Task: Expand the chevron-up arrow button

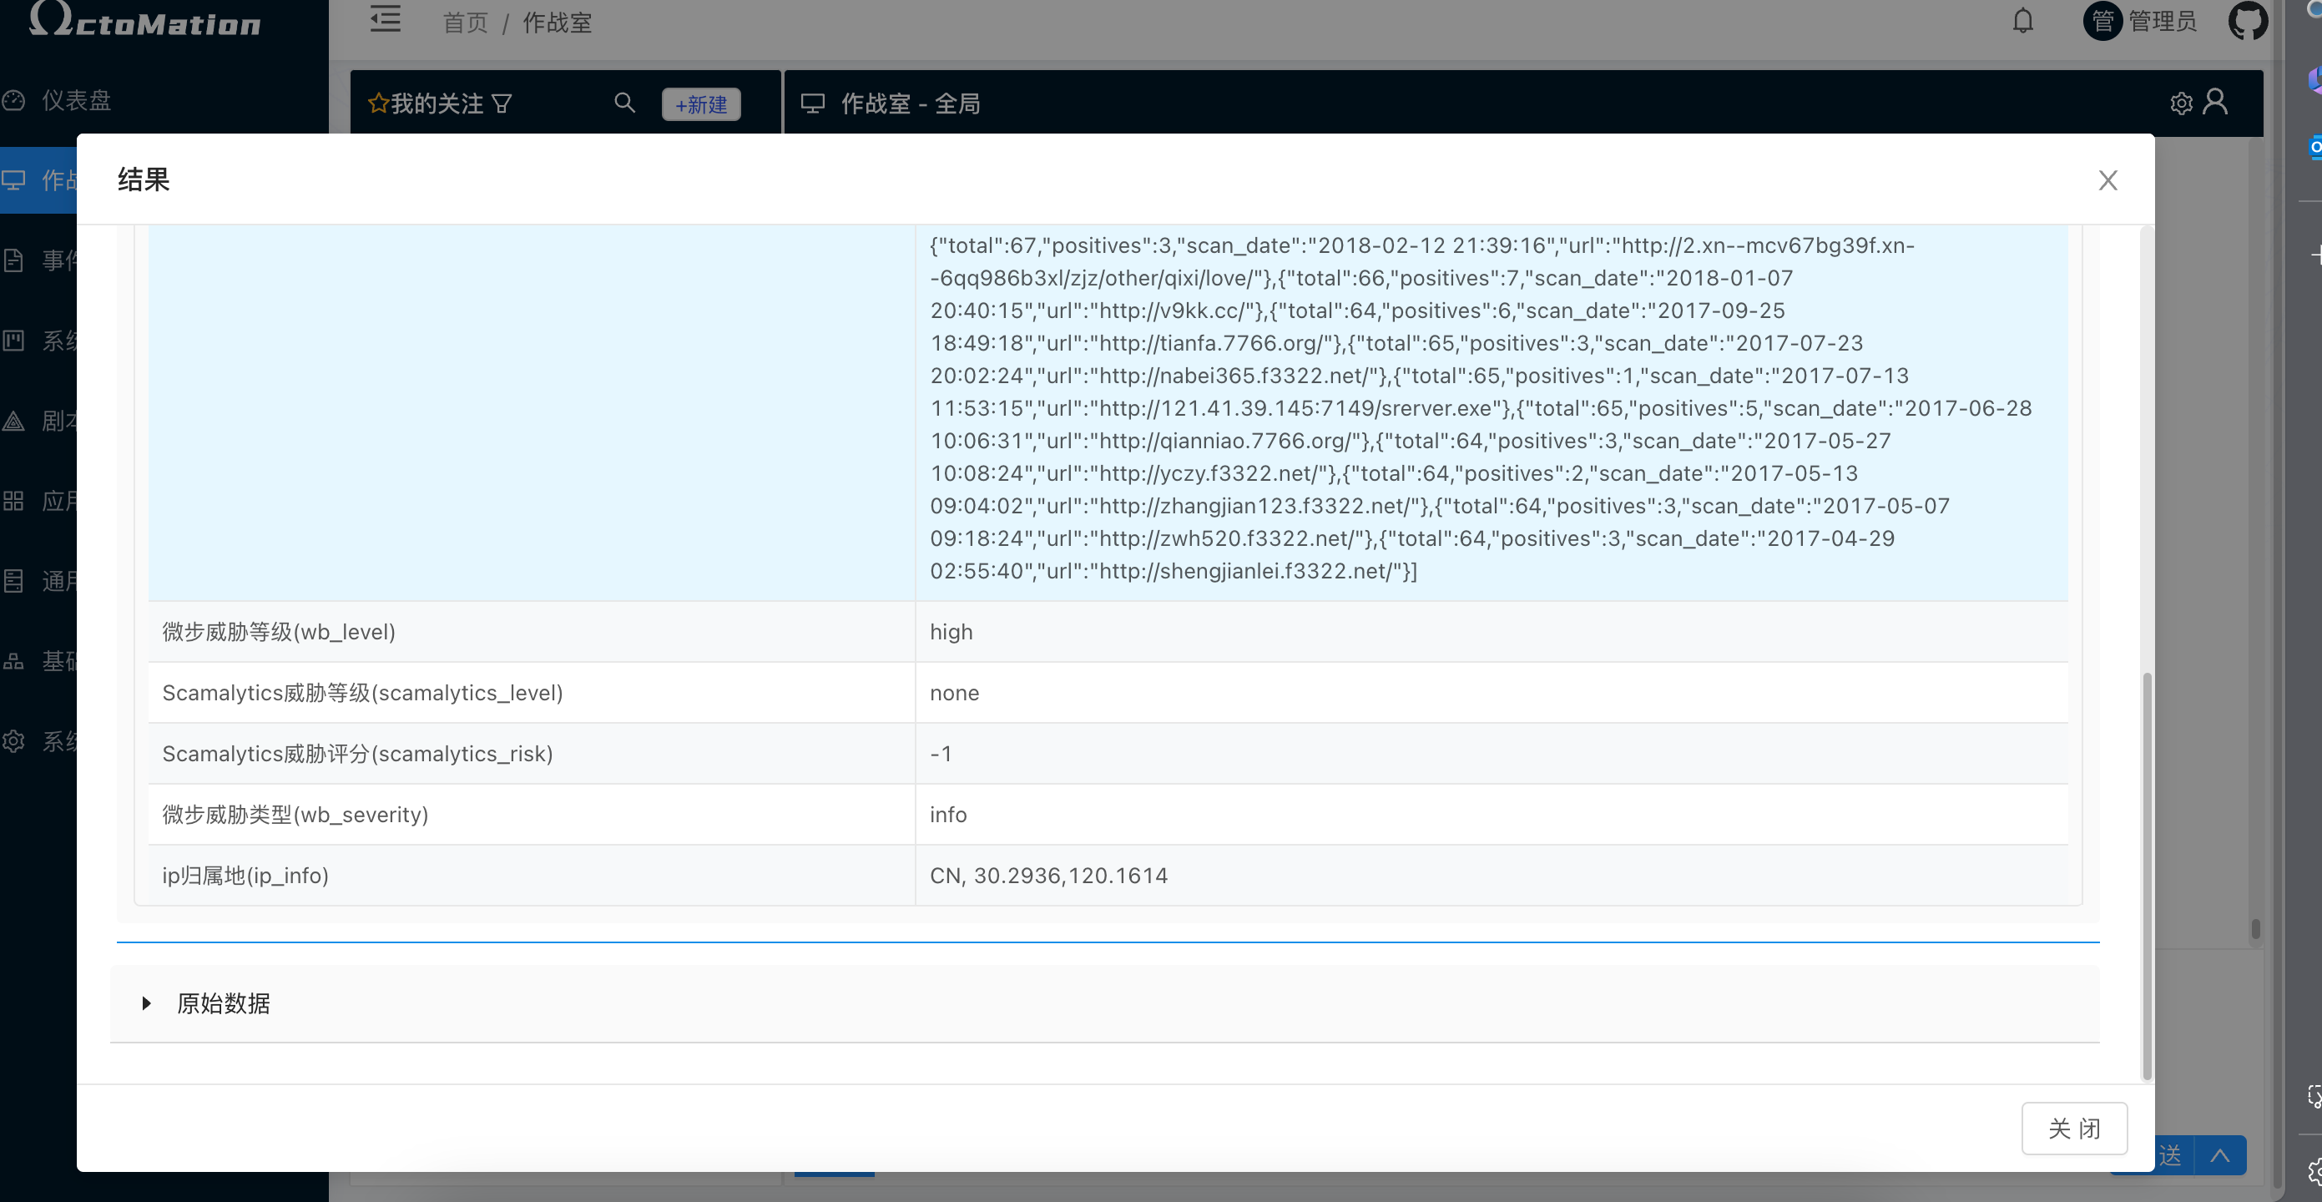Action: tap(2220, 1155)
